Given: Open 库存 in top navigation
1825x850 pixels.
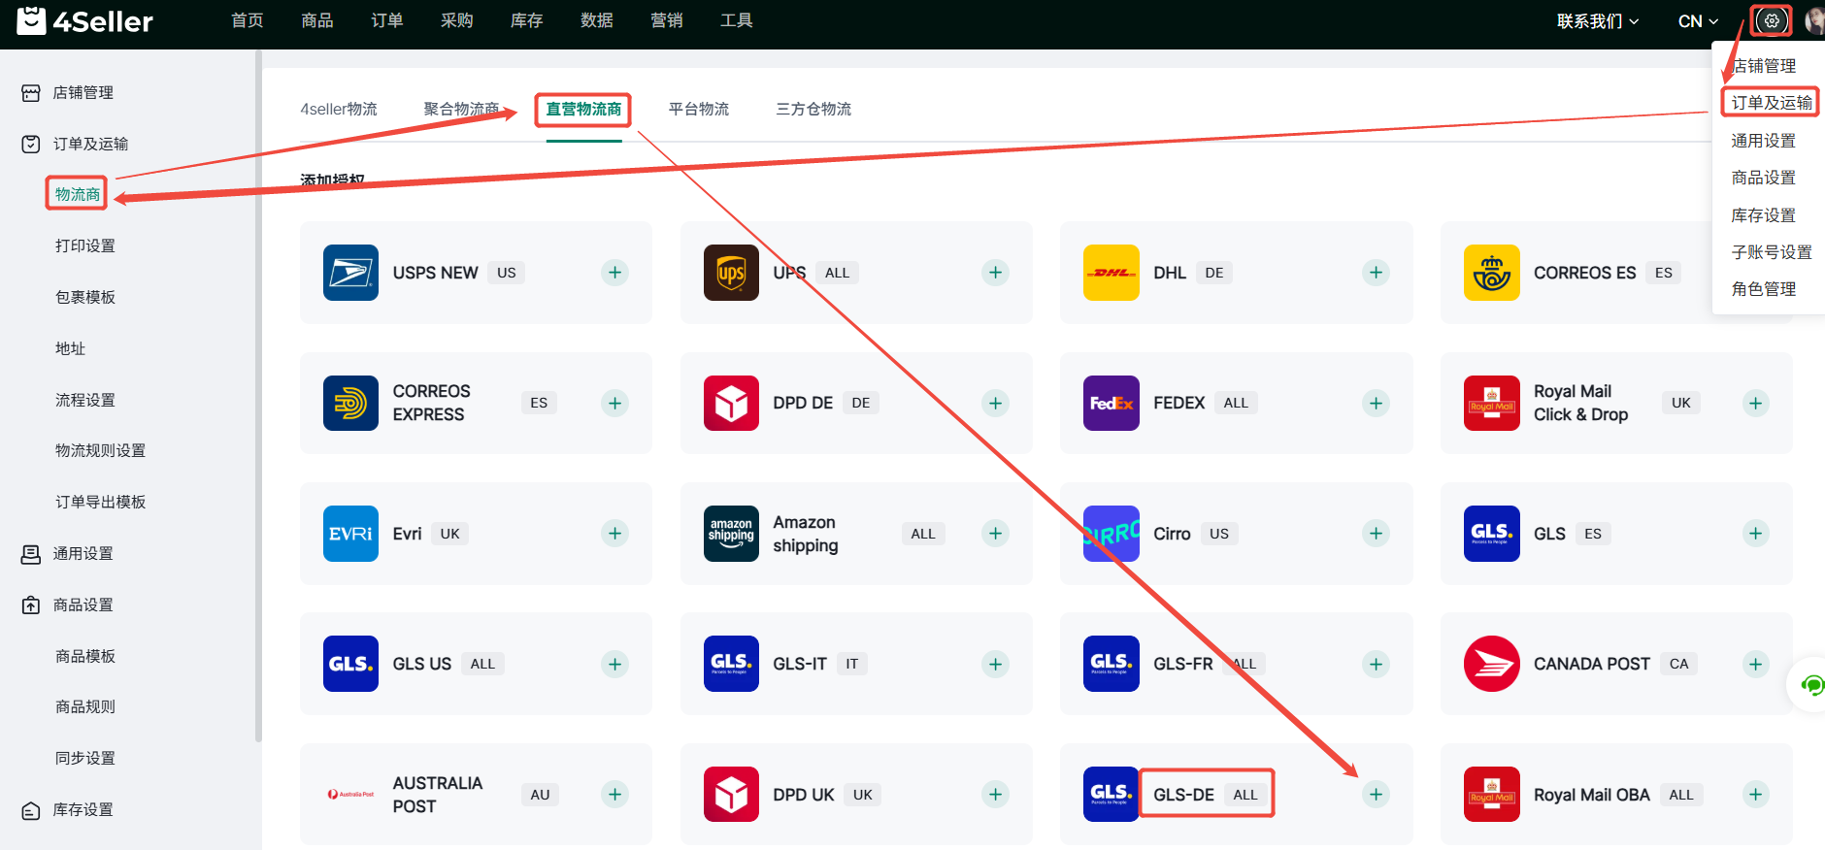Looking at the screenshot, I should tap(527, 20).
